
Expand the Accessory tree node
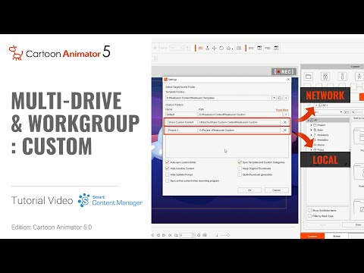coord(311,135)
